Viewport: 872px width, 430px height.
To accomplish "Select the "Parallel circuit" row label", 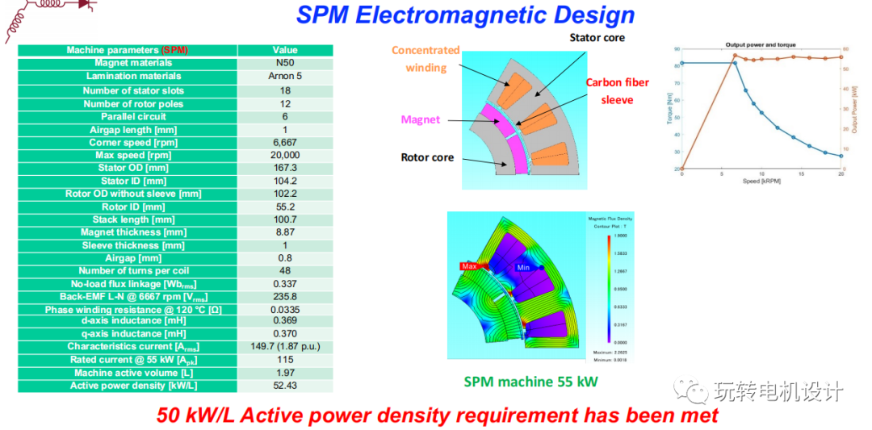I will [133, 117].
